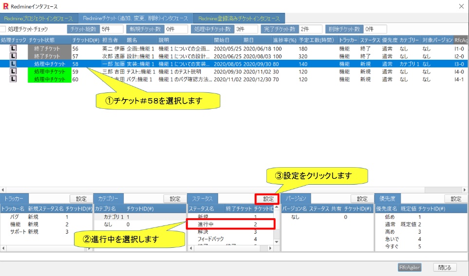
Task: Click the Redmine logo icon in title bar
Action: tap(5, 6)
